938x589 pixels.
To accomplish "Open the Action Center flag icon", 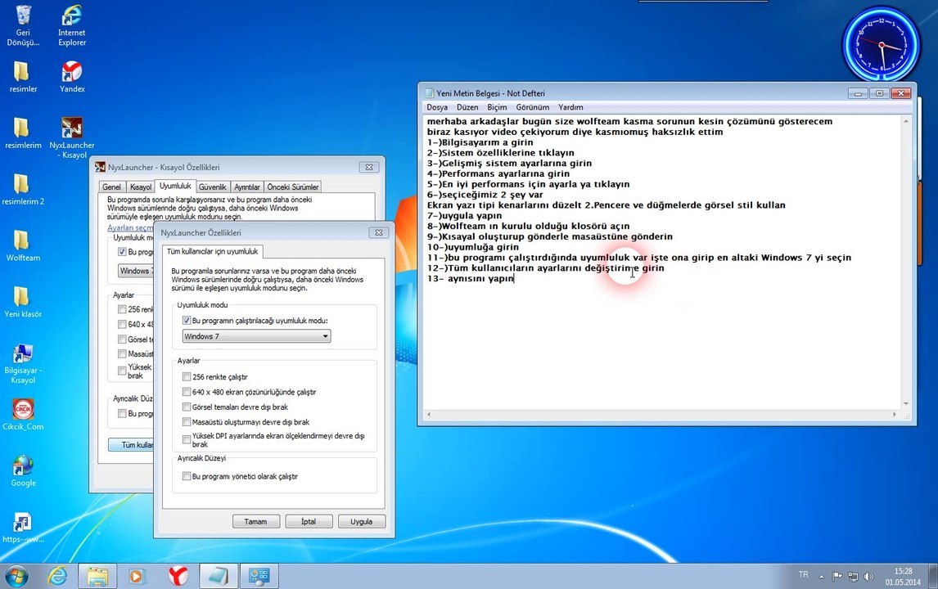I will pos(837,577).
